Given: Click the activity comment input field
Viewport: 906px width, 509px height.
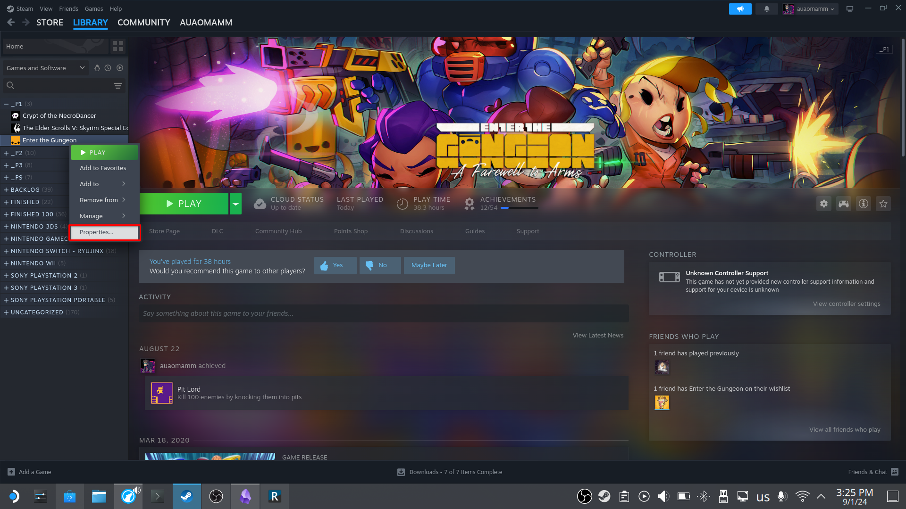Looking at the screenshot, I should (384, 313).
